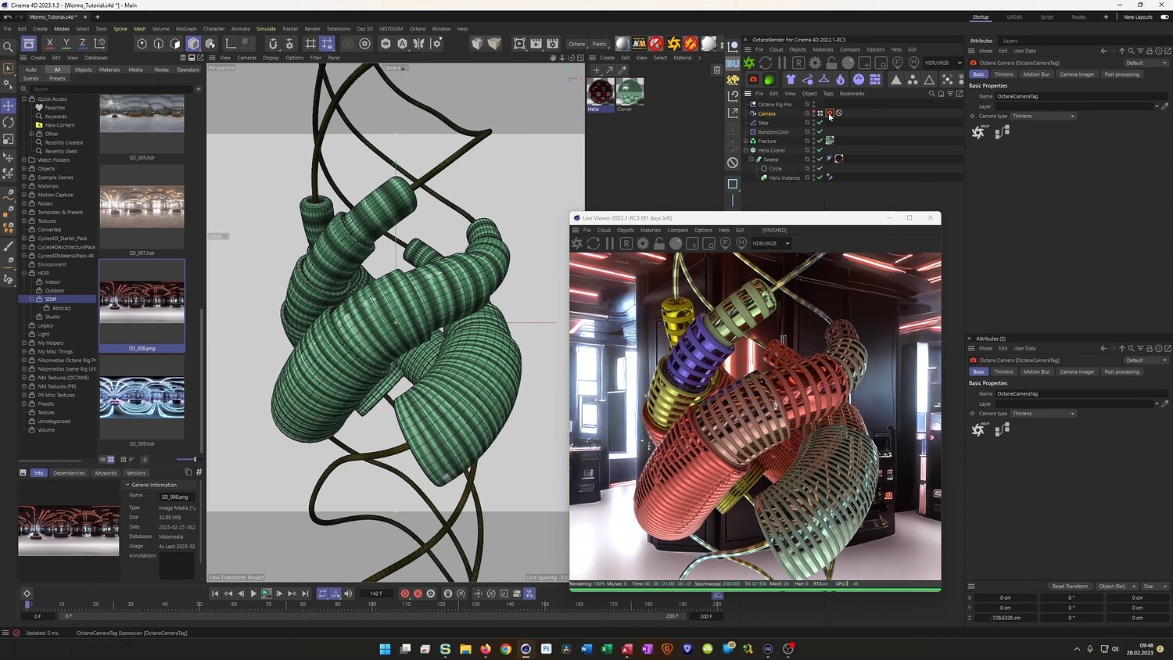The height and width of the screenshot is (660, 1173).
Task: Select the Octane clay mode sphere
Action: coord(848,63)
